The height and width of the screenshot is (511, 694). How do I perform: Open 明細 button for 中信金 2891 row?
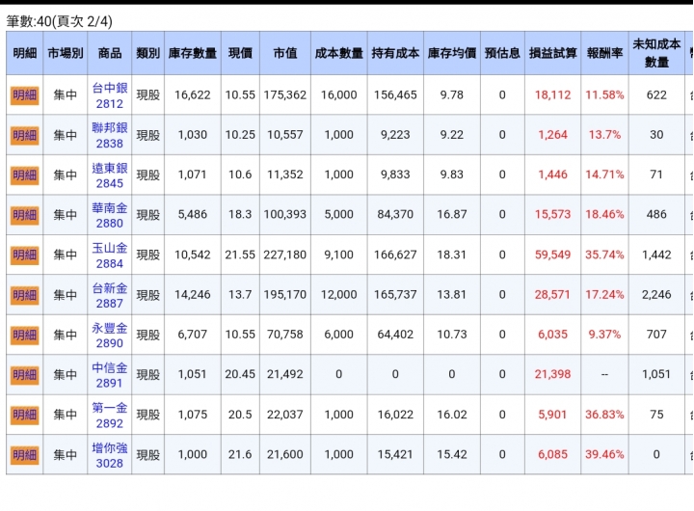tap(25, 375)
